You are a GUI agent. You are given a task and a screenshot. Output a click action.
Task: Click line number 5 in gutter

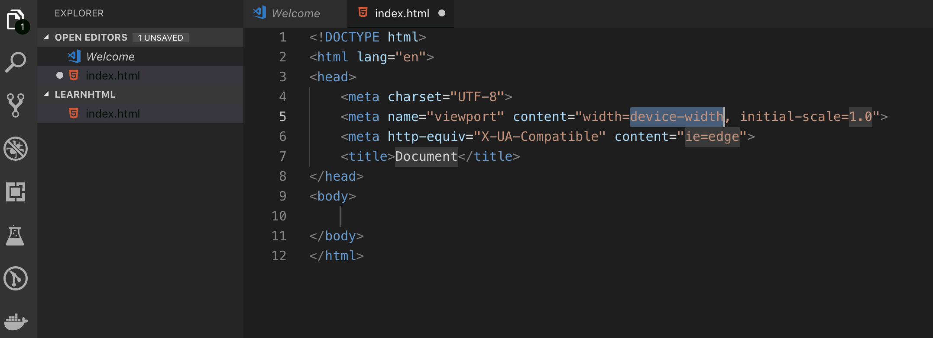(x=282, y=117)
